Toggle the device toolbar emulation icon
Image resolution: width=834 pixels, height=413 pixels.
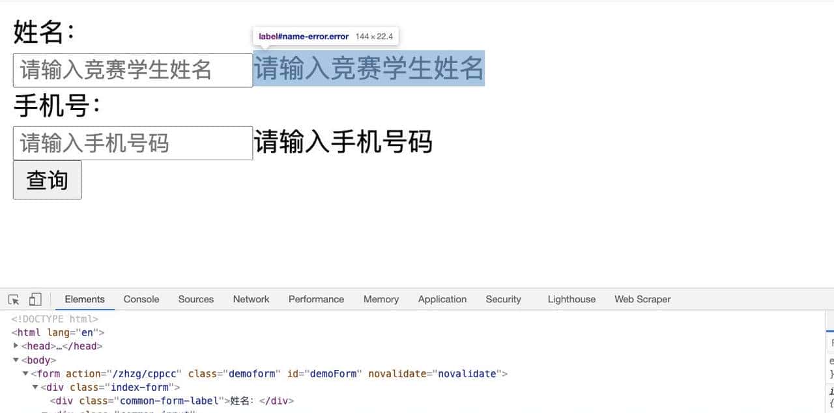click(35, 299)
